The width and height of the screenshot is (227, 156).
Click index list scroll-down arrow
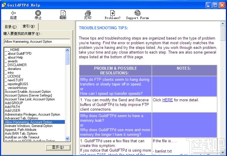pyautogui.click(x=67, y=138)
